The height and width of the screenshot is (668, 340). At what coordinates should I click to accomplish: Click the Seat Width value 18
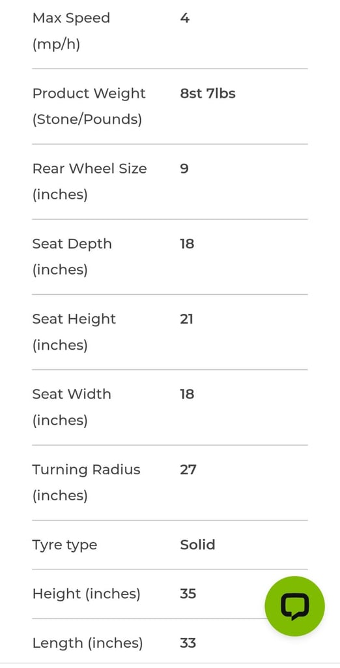[x=187, y=394]
